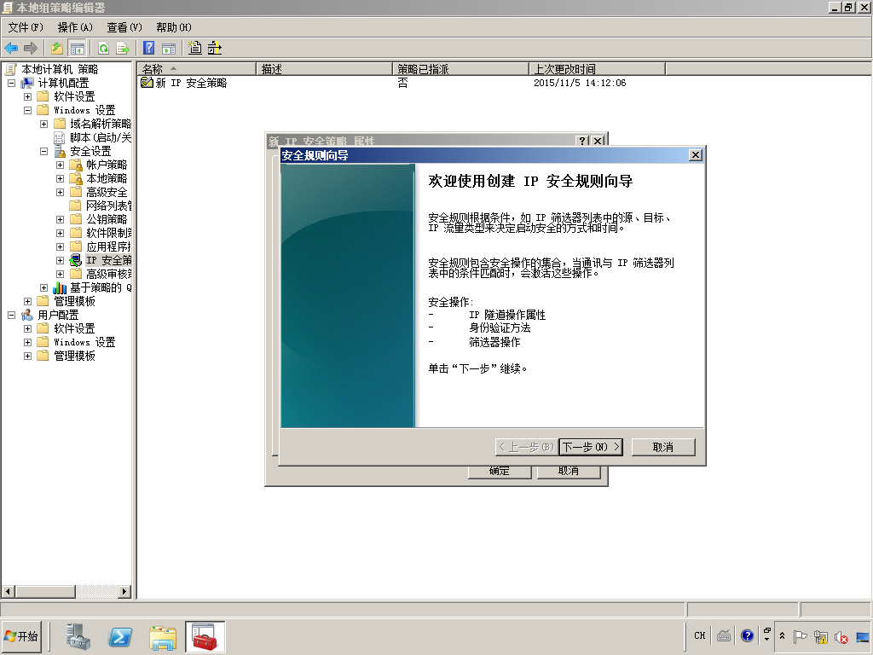This screenshot has height=655, width=873.
Task: Expand the 公钥策略 node
Action: pos(61,219)
